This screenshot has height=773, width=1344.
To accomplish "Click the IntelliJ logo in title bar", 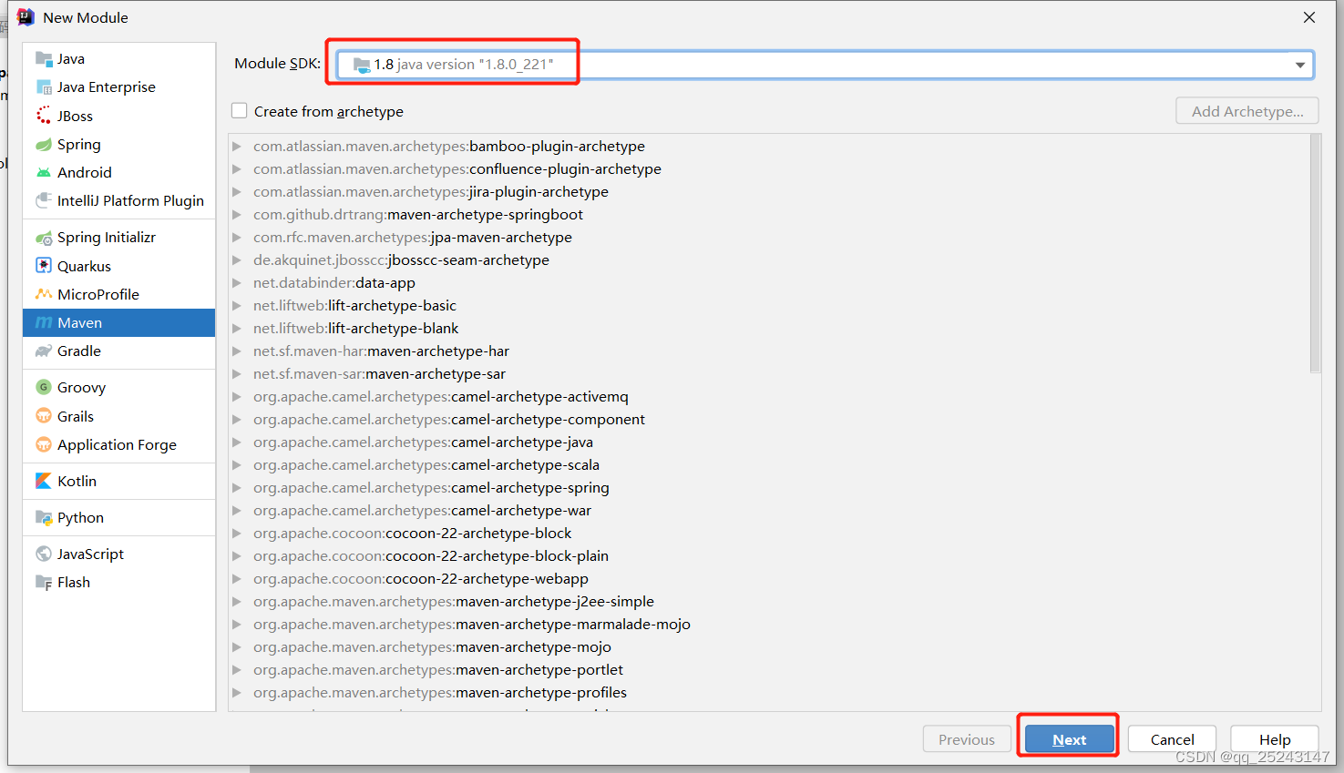I will pos(26,17).
